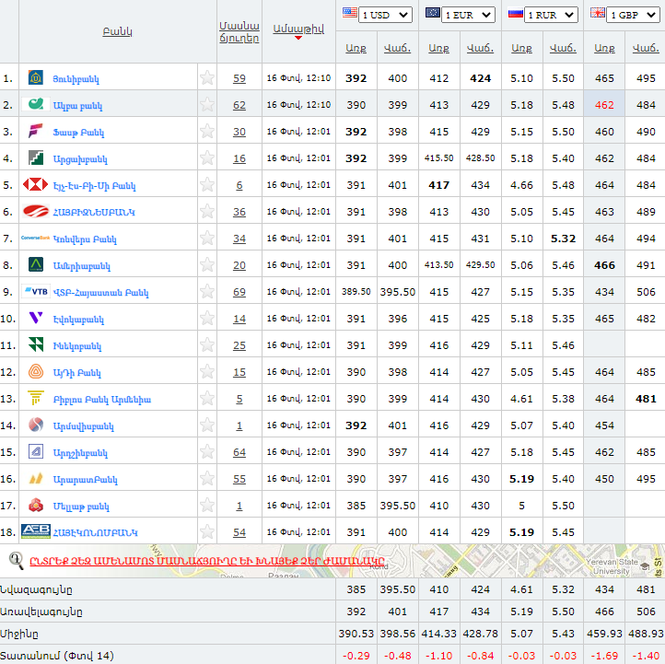Click the US flag icon next to USD
Screen dimensions: 665x664
349,13
